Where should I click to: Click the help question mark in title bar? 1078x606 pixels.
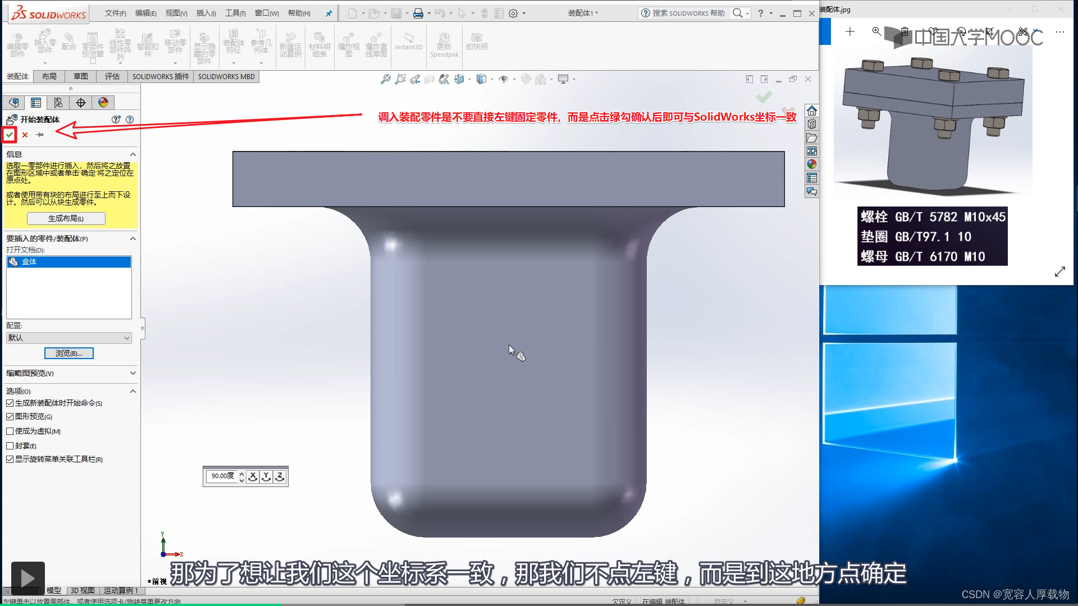pyautogui.click(x=760, y=13)
